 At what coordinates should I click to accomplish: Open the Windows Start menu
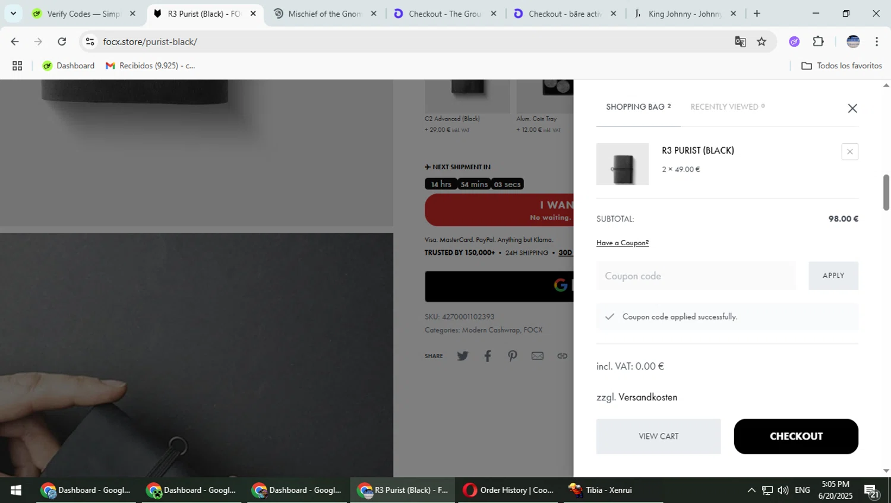coord(16,490)
